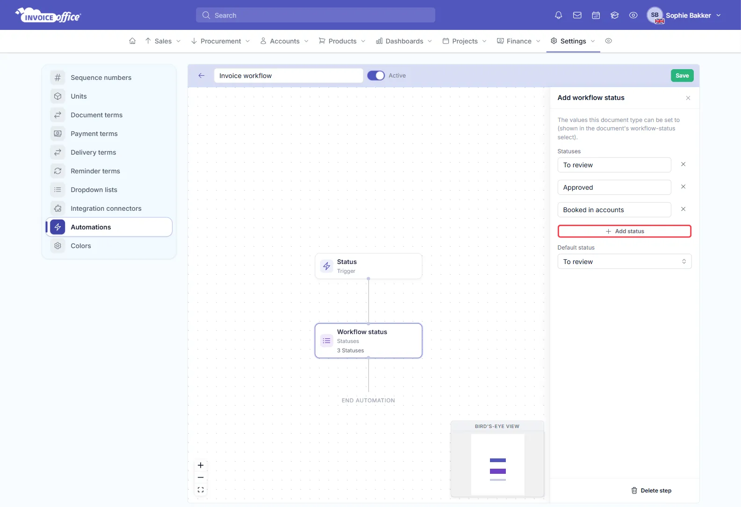Delete the workflow step

651,491
